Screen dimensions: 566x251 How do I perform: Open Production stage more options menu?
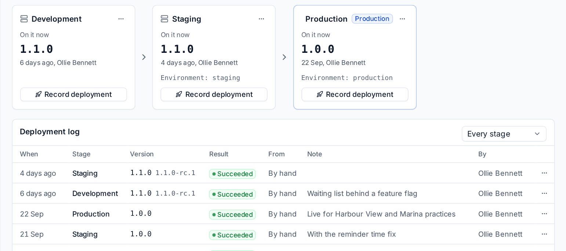[x=402, y=19]
